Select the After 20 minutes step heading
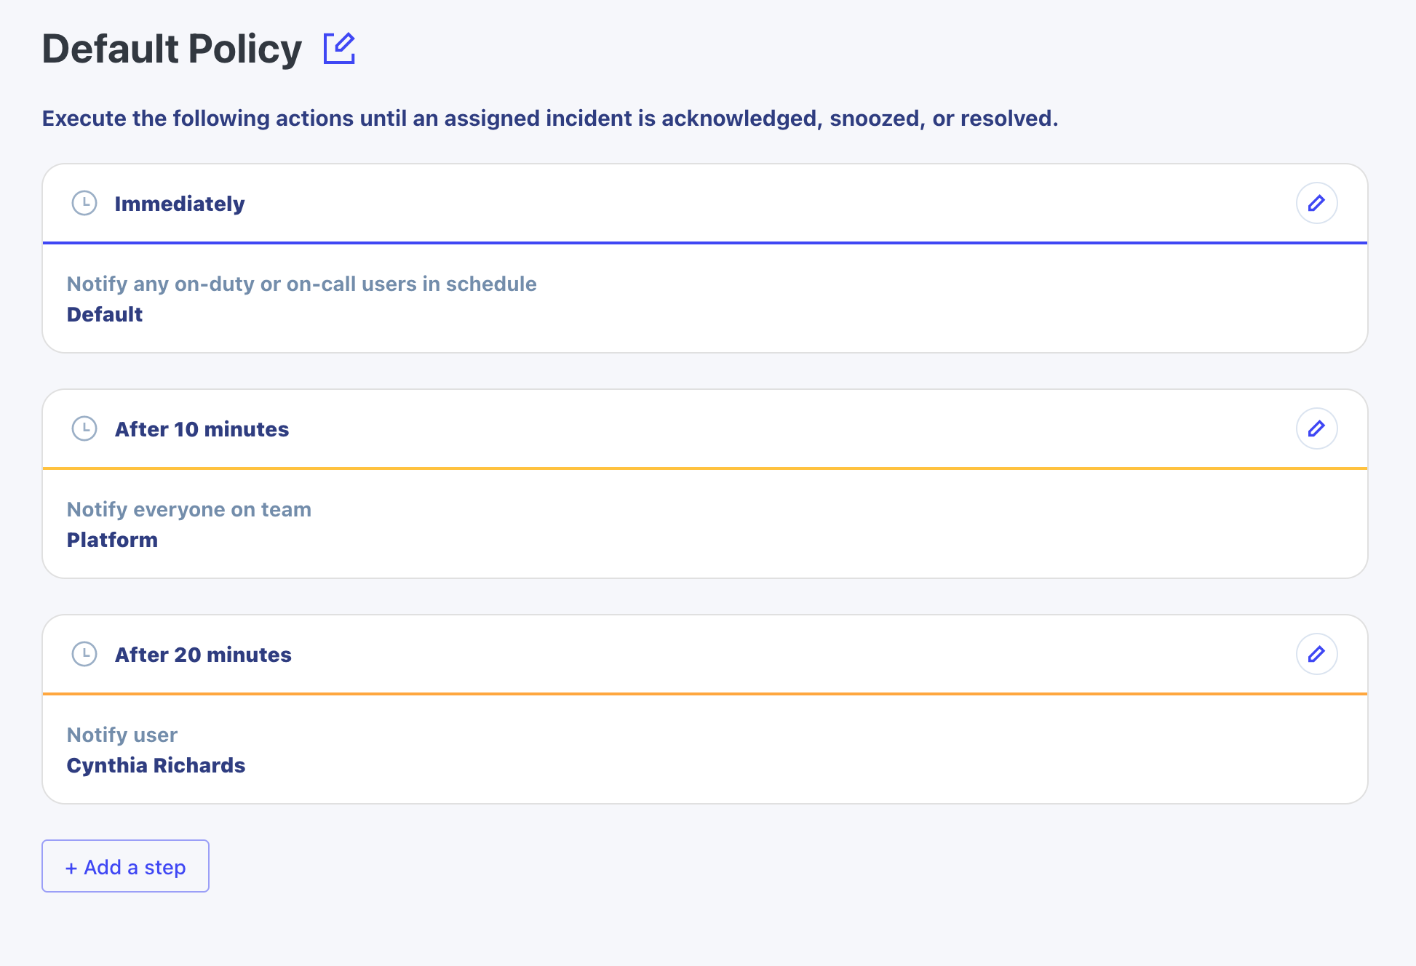The height and width of the screenshot is (966, 1416). [x=203, y=655]
